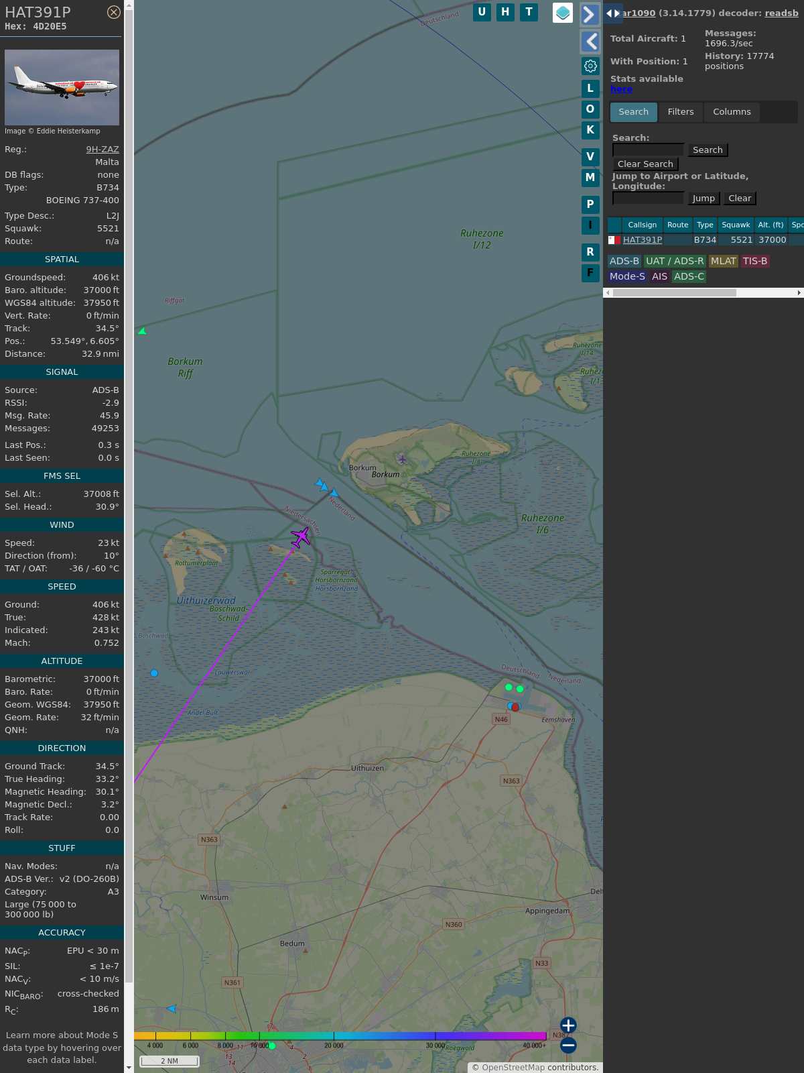
Task: Open the 9H-ZAZ registration link
Action: click(103, 150)
